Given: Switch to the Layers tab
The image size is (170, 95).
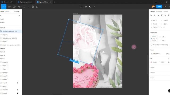Looking at the screenshot, I should tap(2, 11).
